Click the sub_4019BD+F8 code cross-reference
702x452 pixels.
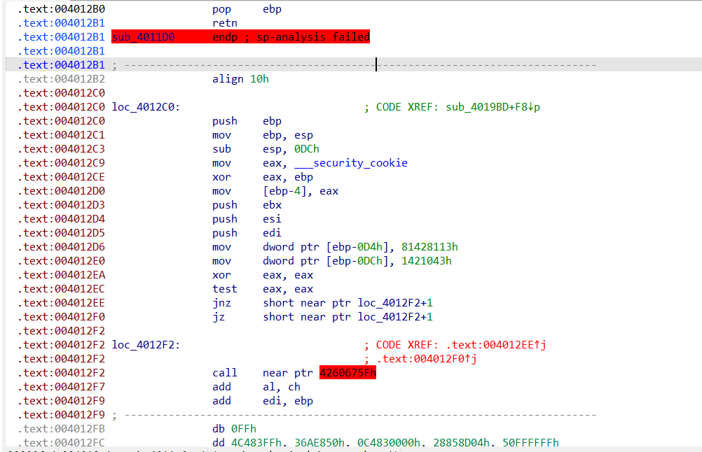(x=493, y=107)
